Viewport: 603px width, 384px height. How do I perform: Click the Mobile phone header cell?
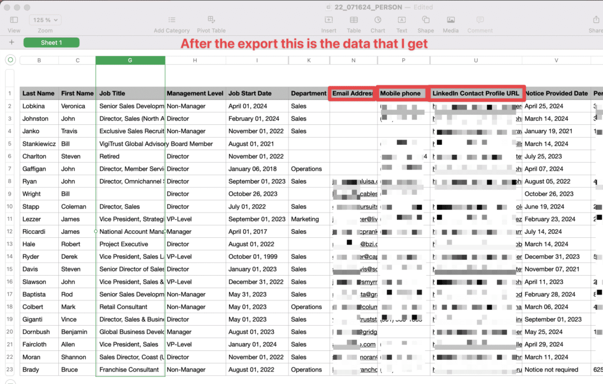pyautogui.click(x=403, y=94)
